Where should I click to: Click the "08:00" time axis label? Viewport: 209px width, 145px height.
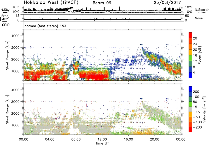click(76, 140)
